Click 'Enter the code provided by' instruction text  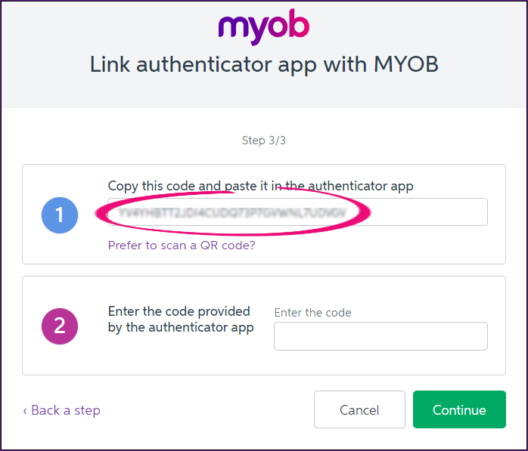[179, 311]
